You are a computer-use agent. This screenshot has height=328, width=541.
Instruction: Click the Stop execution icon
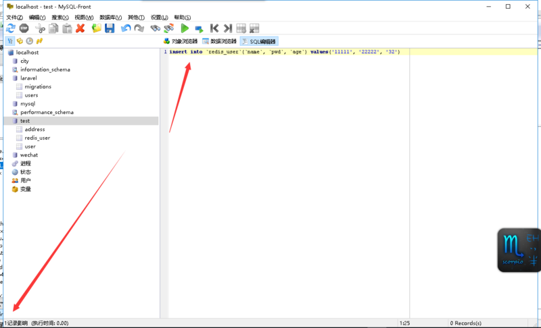click(x=24, y=28)
